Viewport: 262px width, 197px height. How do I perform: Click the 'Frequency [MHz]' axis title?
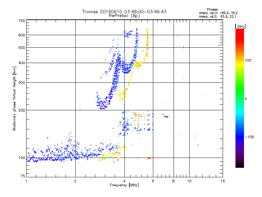(124, 185)
